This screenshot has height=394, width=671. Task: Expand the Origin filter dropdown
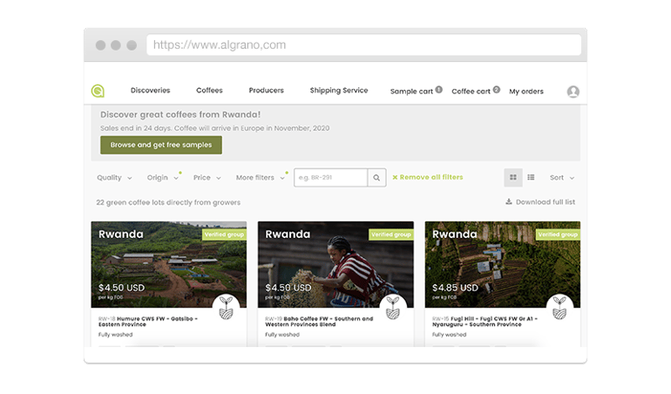pos(163,177)
